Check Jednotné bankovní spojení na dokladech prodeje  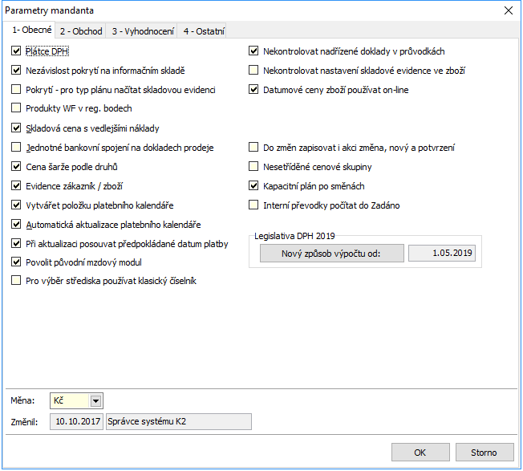coord(16,148)
